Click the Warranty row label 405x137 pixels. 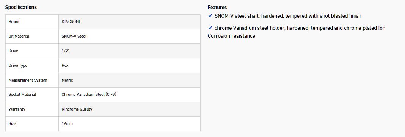click(17, 109)
